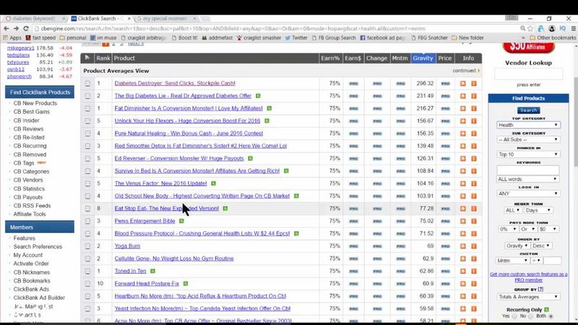Click right orange Info icon in Penis Enlargement Bible row
The width and height of the screenshot is (578, 325).
tap(474, 221)
